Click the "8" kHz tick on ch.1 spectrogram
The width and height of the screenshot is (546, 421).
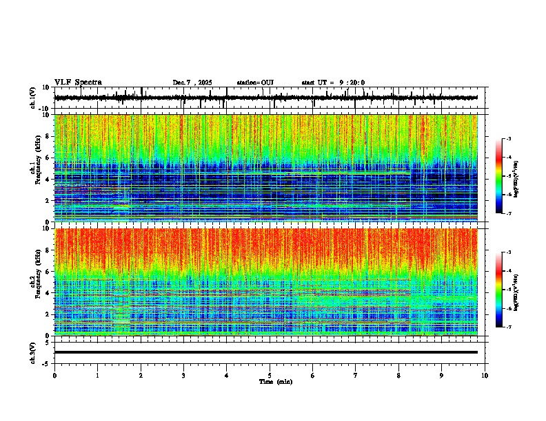(48, 136)
